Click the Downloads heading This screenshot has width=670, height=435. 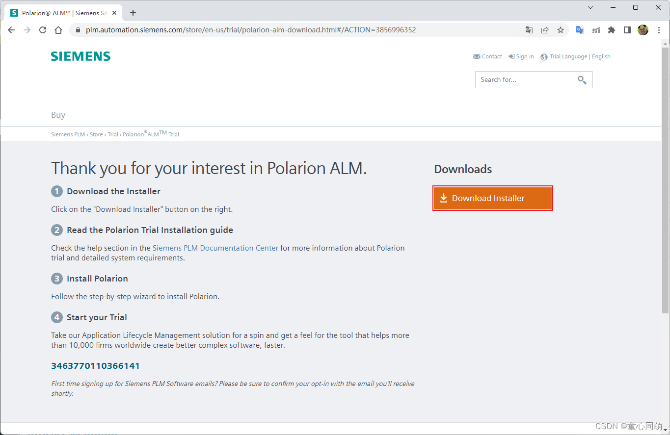tap(463, 169)
